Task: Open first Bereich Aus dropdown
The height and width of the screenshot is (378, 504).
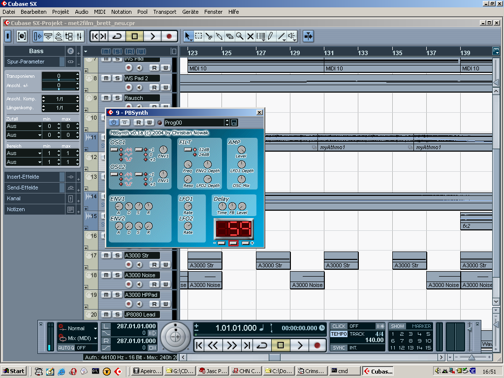Action: [24, 154]
